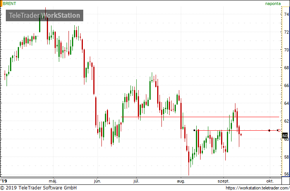Select the lower red horizontal line near 61
Viewport: 290px width, 191px height.
click(x=237, y=131)
